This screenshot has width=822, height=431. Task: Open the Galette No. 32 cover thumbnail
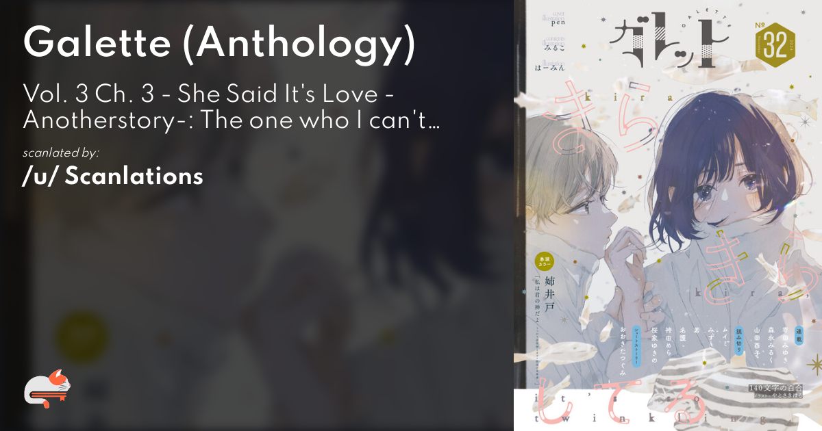(668, 215)
